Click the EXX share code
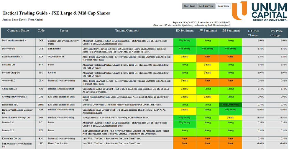This screenshot has height=149, width=289. [x=41, y=57]
